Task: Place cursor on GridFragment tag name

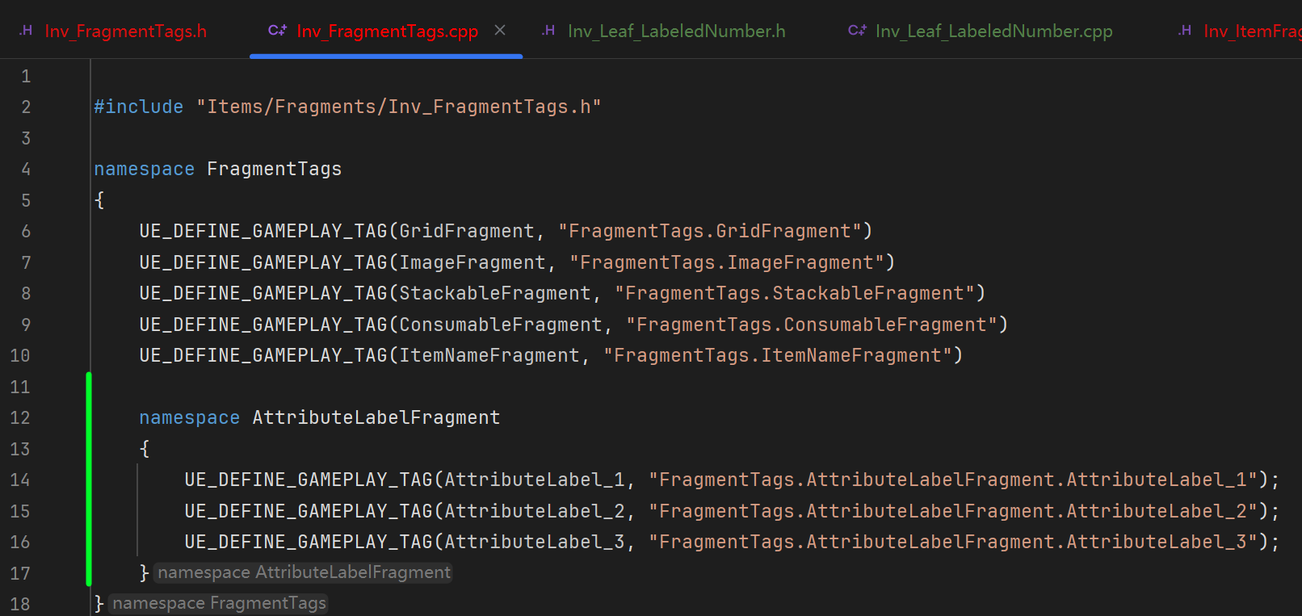Action: pyautogui.click(x=467, y=231)
